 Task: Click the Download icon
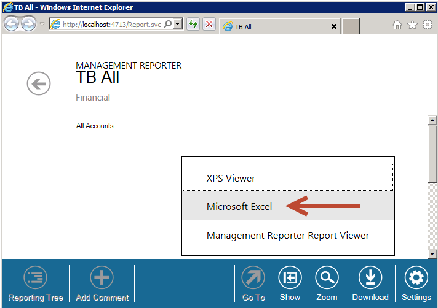coord(370,277)
